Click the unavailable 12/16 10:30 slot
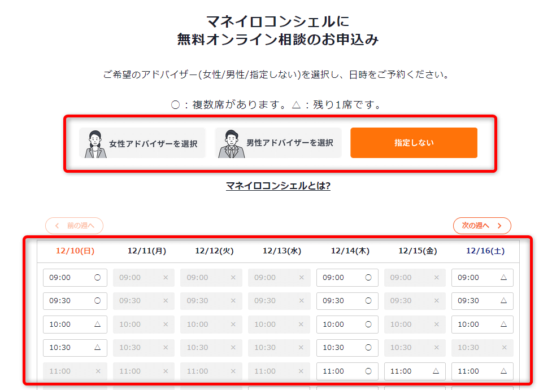Viewport: 552px width, 390px height. pyautogui.click(x=483, y=348)
